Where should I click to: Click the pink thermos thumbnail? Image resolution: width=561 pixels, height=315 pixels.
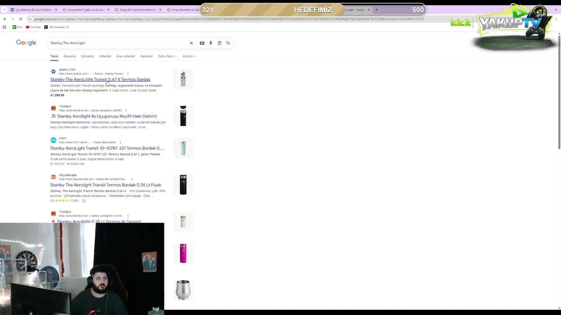tap(183, 253)
